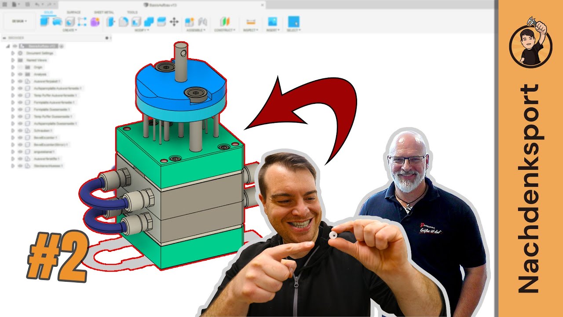Expand the Document Settings node
This screenshot has height=317, width=563.
13,53
